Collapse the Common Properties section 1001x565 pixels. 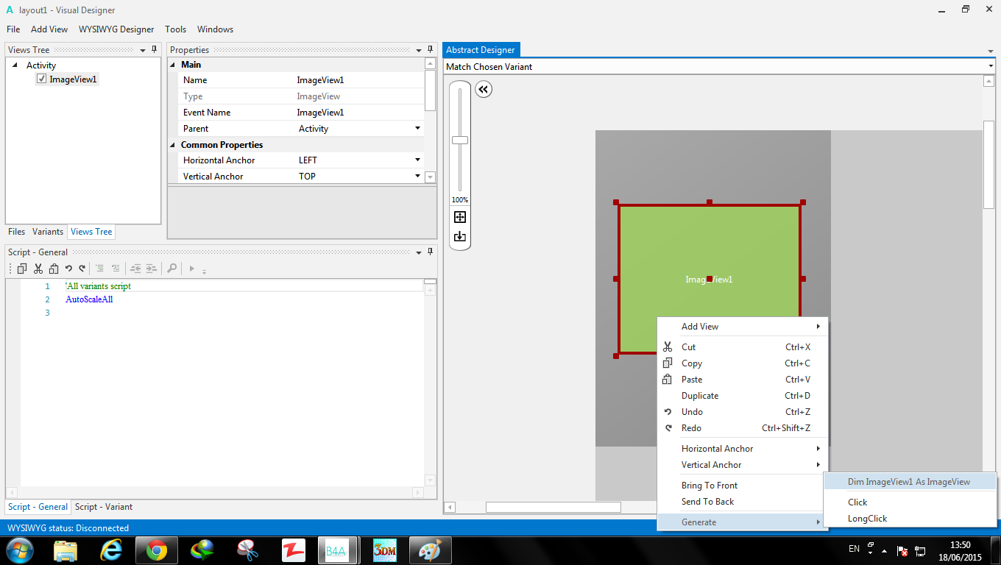[174, 145]
